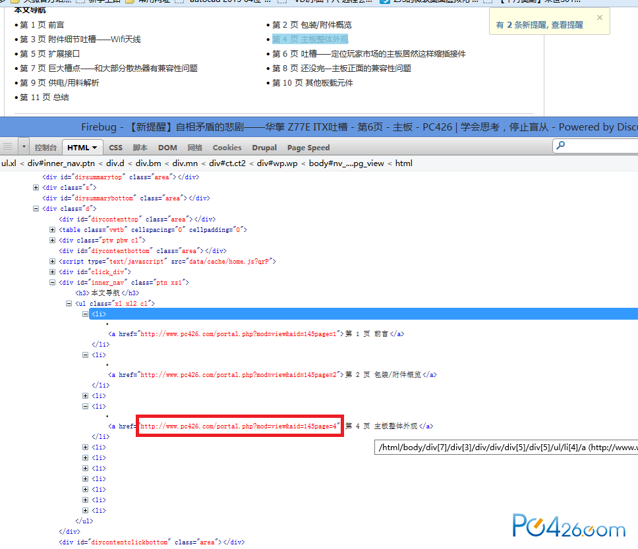Click the anchor row for 第 1 页 前言

[x=256, y=334]
